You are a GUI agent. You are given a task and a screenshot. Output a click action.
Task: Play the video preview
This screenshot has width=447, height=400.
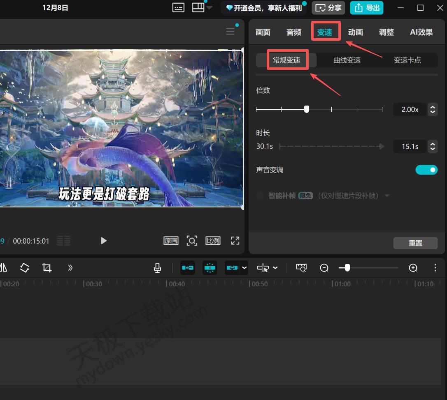[x=104, y=241]
